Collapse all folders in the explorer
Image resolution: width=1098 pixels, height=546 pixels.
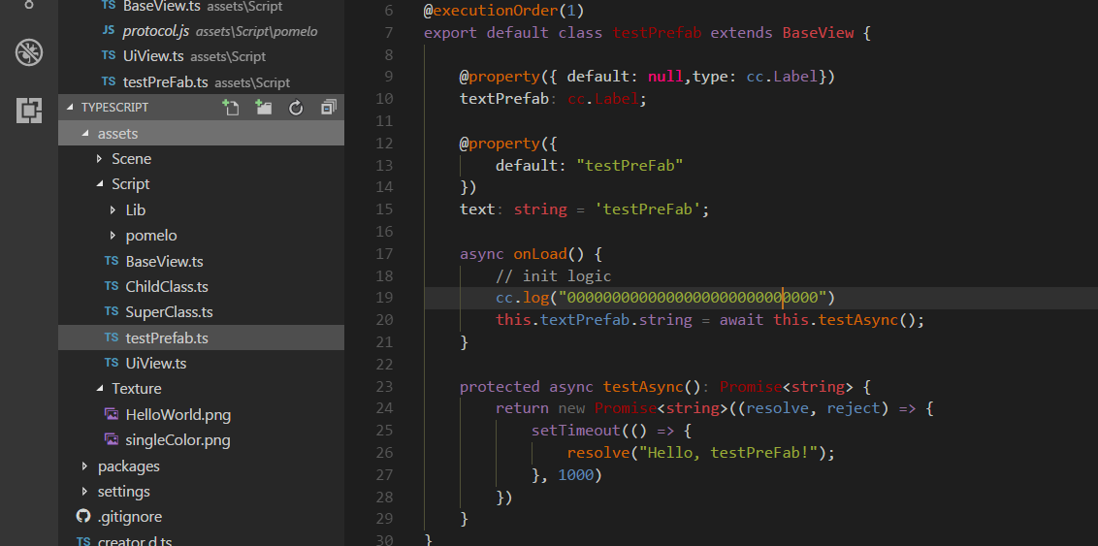(329, 107)
